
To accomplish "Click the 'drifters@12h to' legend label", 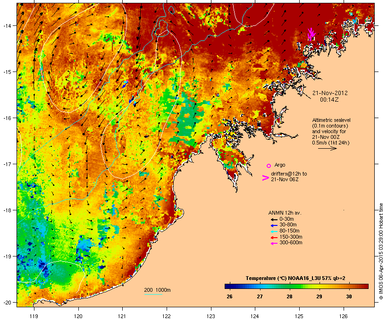I will [x=289, y=174].
